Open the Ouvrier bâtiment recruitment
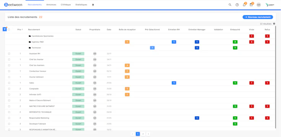Screen dimensions: 281x137 pos(36,77)
